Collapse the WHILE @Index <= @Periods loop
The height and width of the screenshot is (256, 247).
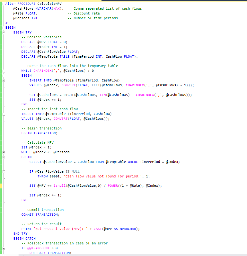(4, 153)
